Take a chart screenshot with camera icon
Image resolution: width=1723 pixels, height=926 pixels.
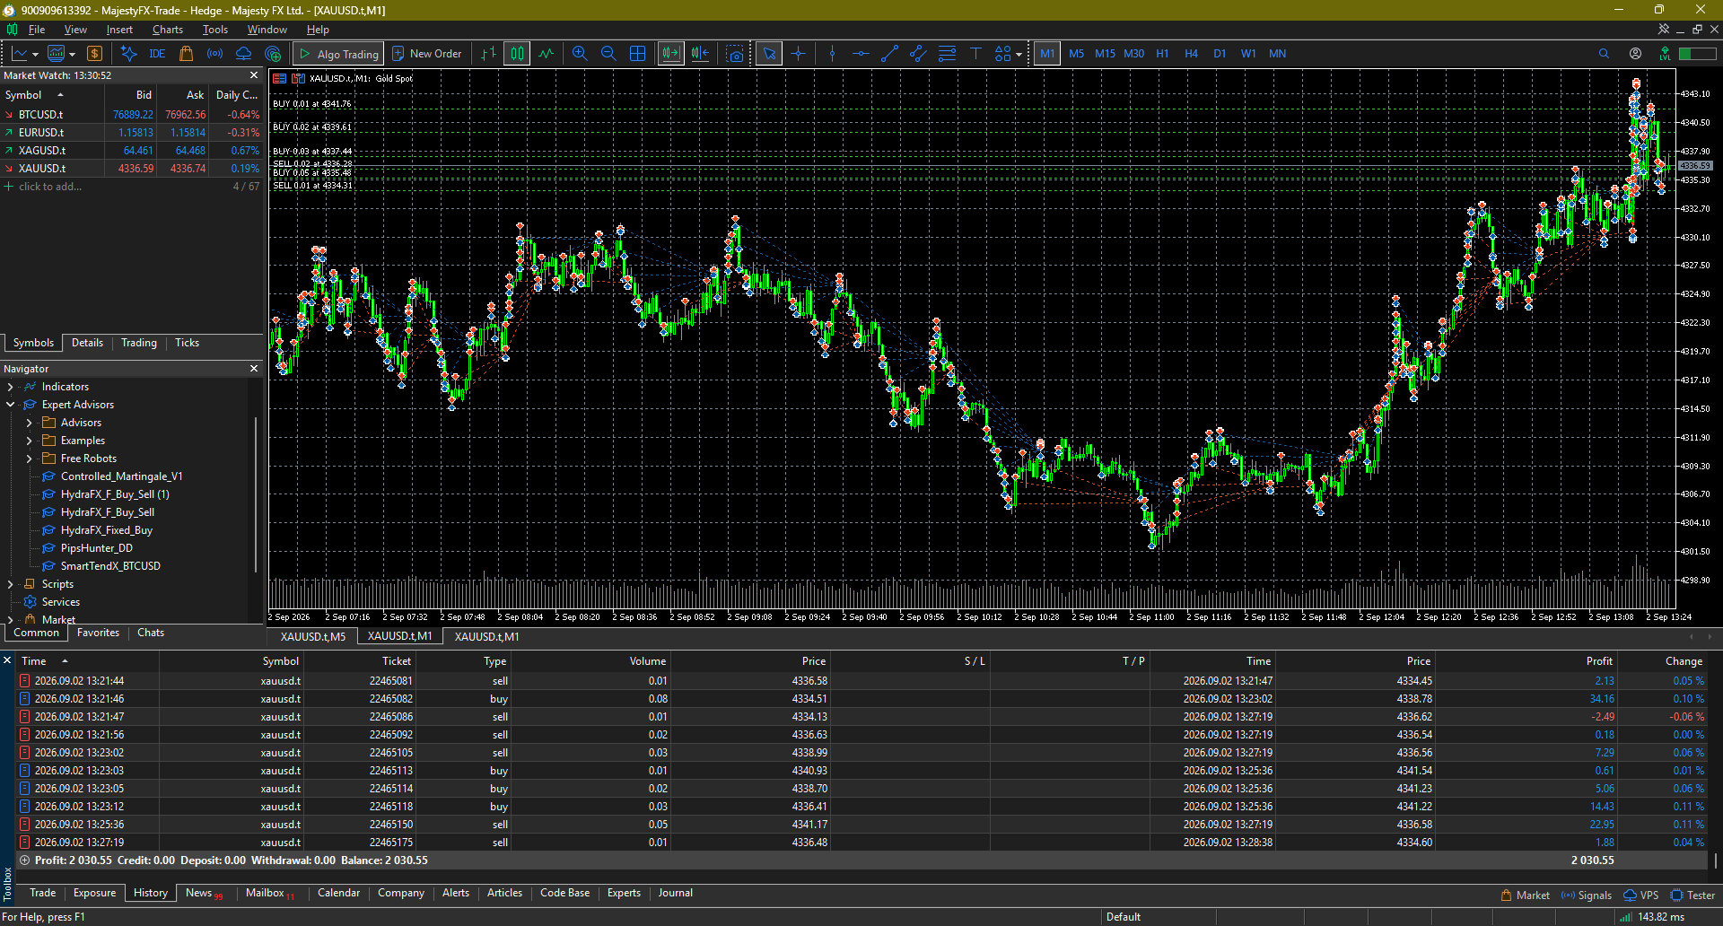click(736, 54)
